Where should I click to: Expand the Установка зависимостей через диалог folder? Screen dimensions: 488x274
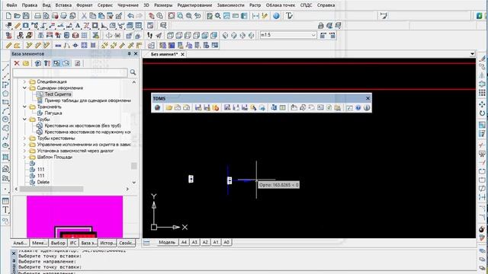click(24, 151)
